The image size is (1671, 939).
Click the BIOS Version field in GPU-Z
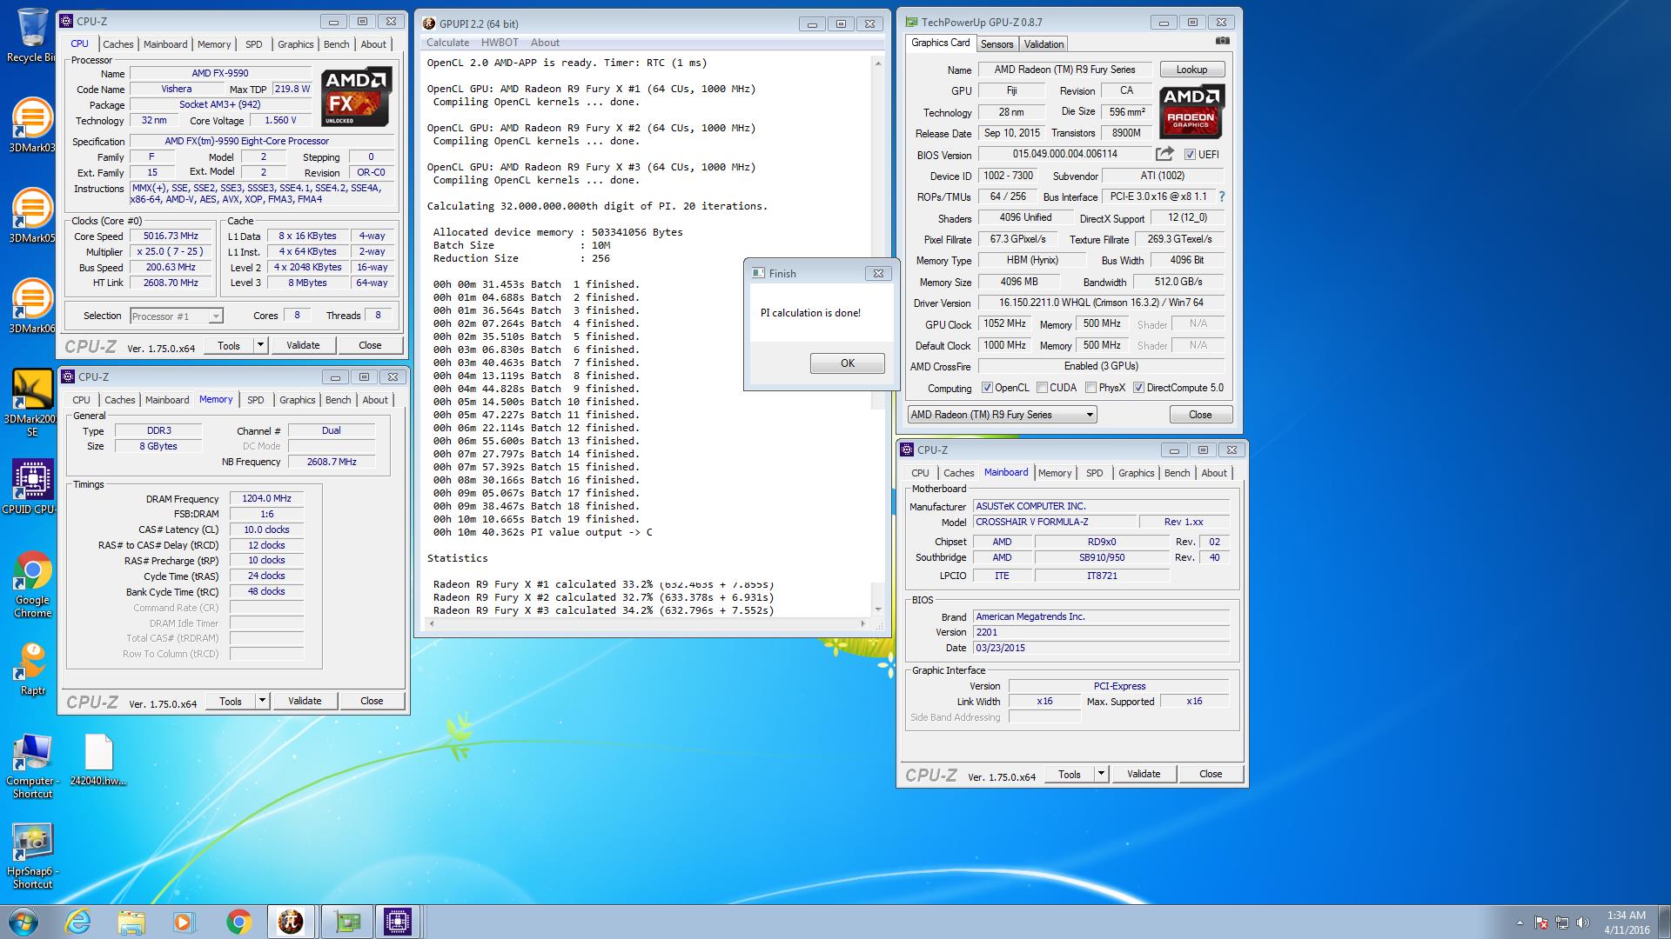coord(1064,154)
